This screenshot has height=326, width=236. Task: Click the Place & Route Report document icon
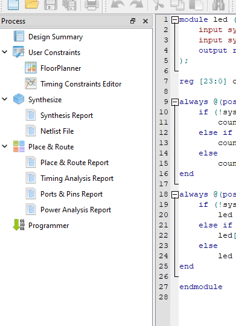tap(31, 162)
